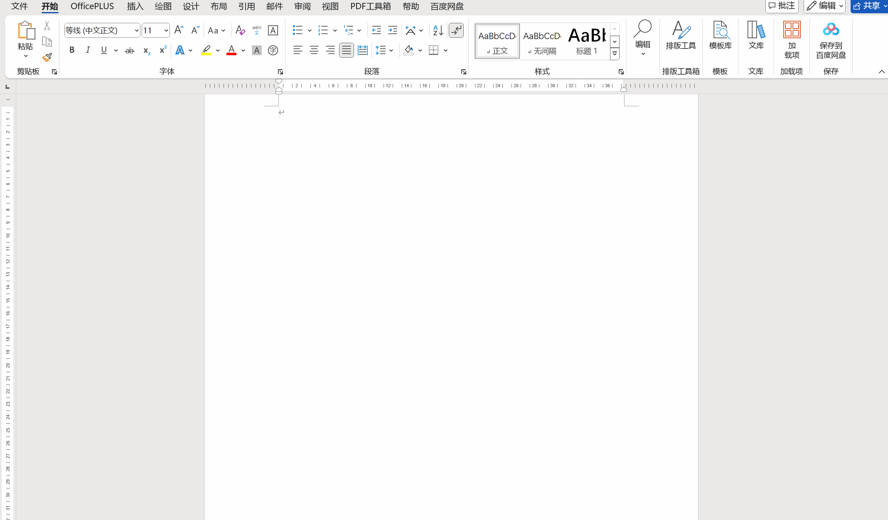Toggle Italic formatting
Viewport: 888px width, 520px height.
click(88, 50)
